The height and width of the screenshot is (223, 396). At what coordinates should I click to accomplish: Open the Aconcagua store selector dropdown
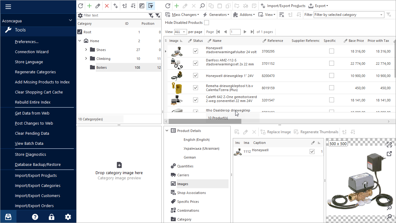(70, 20)
